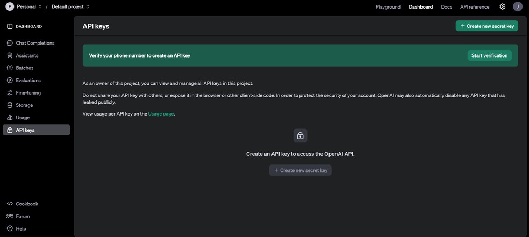
Task: Open settings via the gear icon
Action: coord(503,6)
